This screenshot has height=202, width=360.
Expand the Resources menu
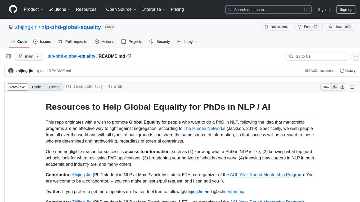(x=88, y=9)
